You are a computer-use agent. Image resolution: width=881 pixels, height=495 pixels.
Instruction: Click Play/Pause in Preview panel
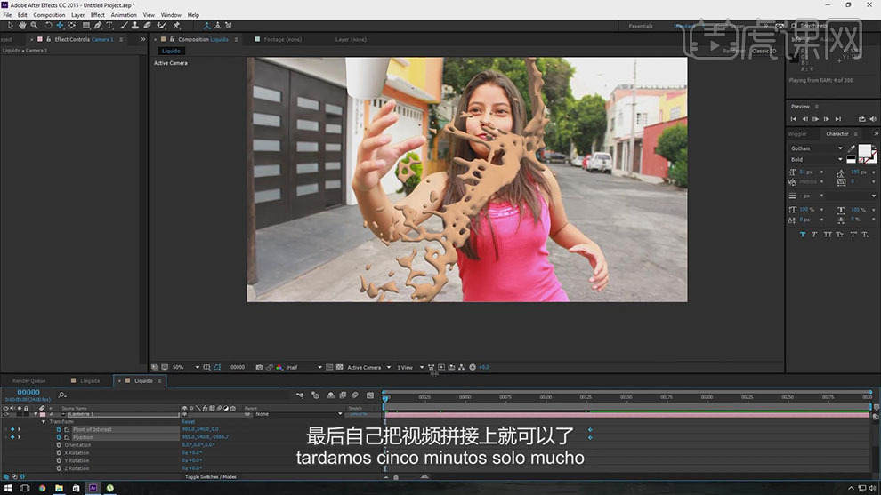click(x=815, y=119)
